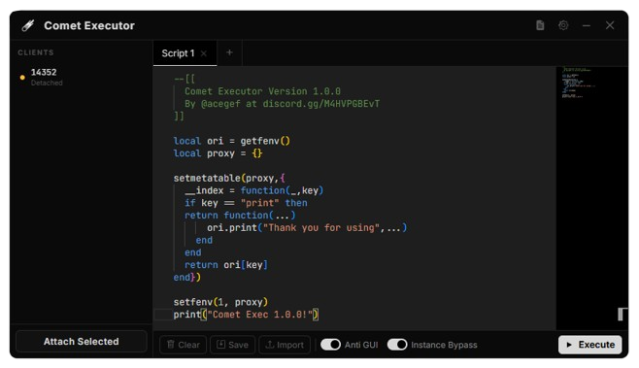Close the Script 1 tab
Viewport: 639px width, 368px height.
[204, 53]
